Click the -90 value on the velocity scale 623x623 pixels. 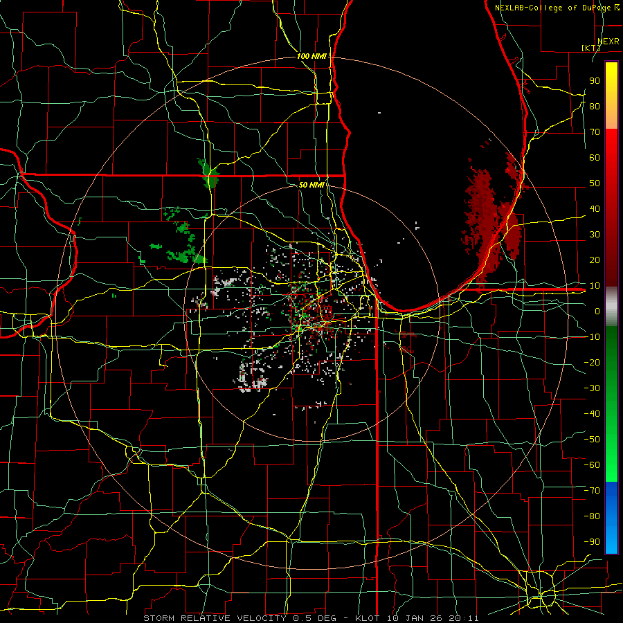click(x=592, y=542)
